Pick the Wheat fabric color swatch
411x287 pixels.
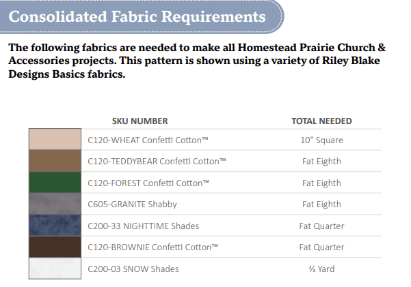pyautogui.click(x=55, y=140)
